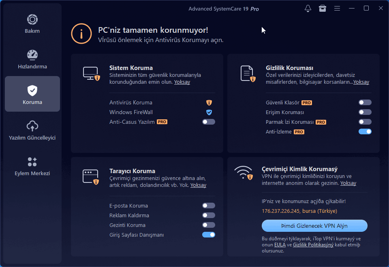Disable the Anti-İzleme toggle

365,131
